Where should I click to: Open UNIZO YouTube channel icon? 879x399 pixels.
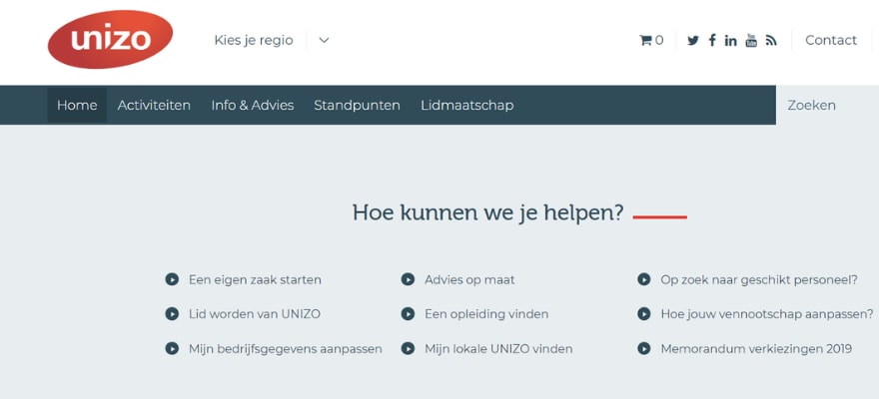751,41
